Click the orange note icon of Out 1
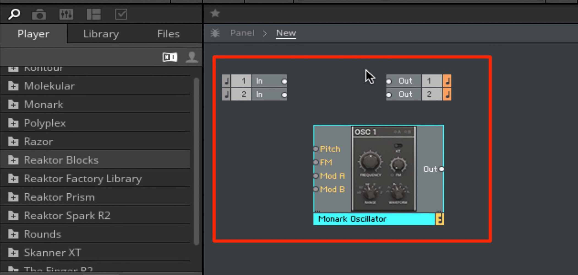This screenshot has height=275, width=578. click(x=447, y=81)
